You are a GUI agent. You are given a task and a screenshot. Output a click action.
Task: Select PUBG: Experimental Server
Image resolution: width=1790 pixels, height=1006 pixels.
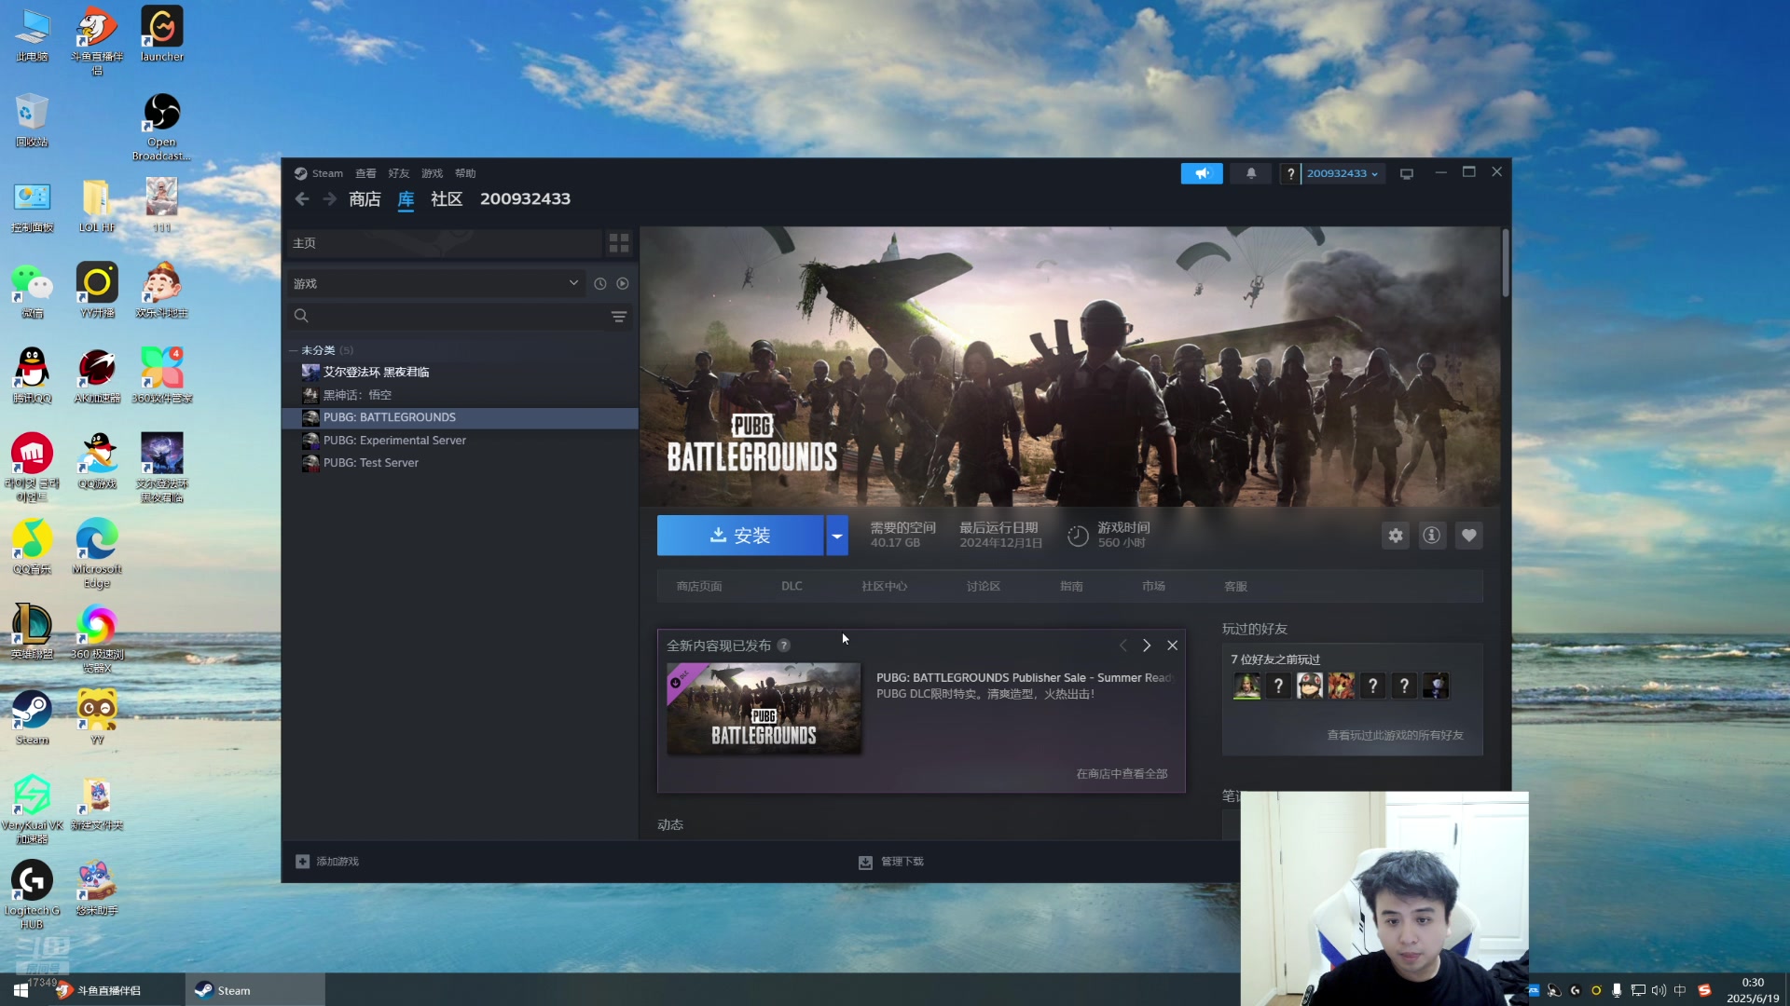click(x=461, y=441)
